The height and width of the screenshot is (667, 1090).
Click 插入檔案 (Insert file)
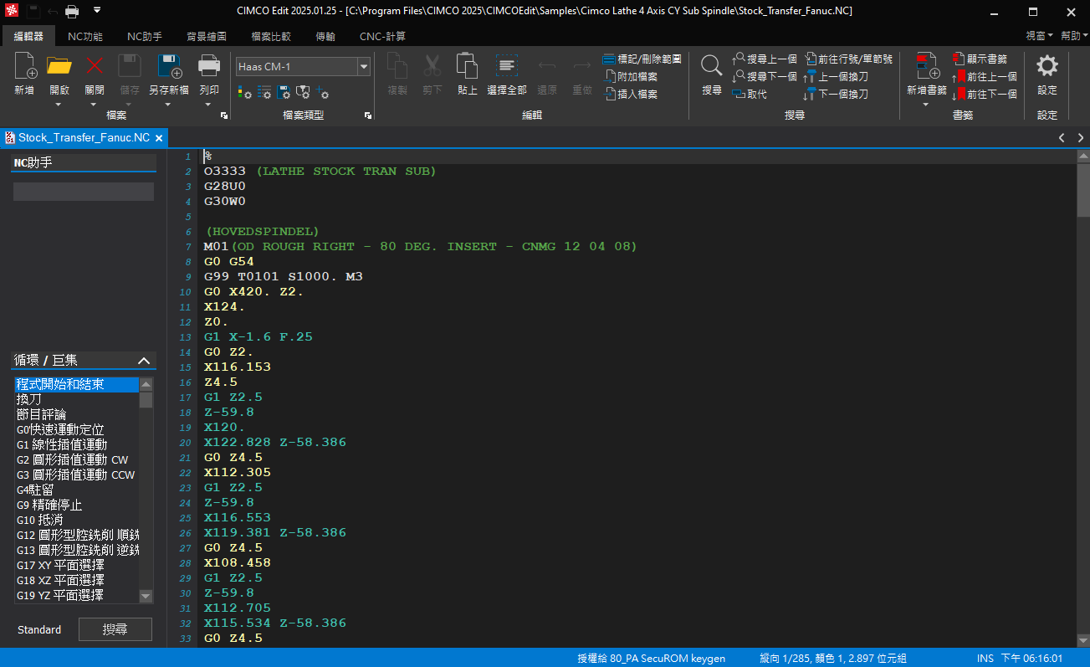[x=630, y=94]
